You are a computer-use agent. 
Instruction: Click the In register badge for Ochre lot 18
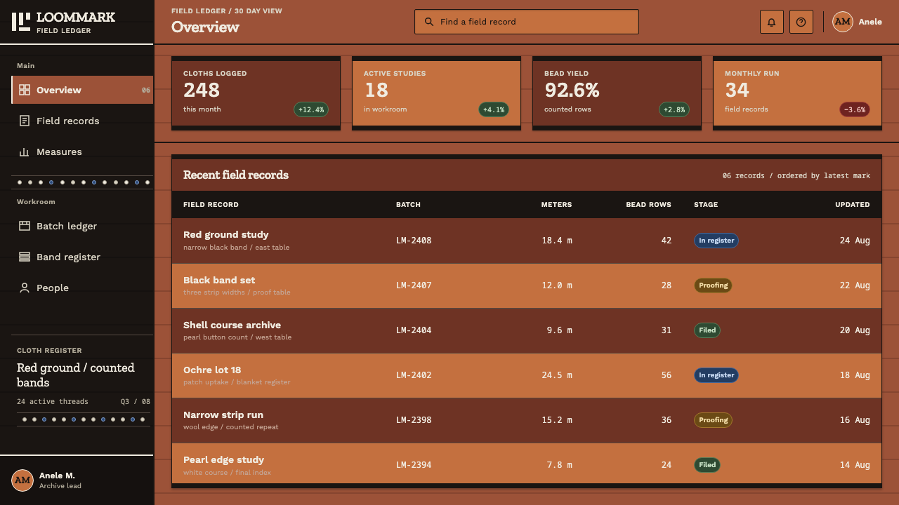click(x=716, y=375)
